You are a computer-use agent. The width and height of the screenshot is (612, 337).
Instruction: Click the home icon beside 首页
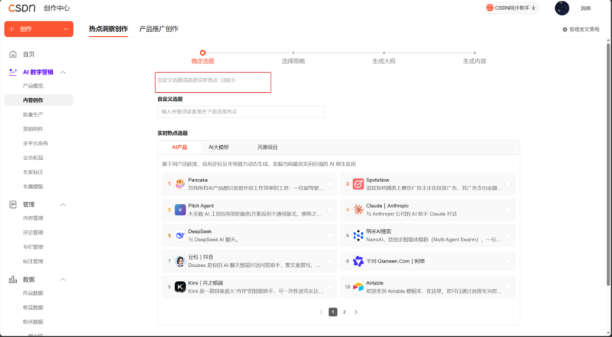tap(13, 54)
